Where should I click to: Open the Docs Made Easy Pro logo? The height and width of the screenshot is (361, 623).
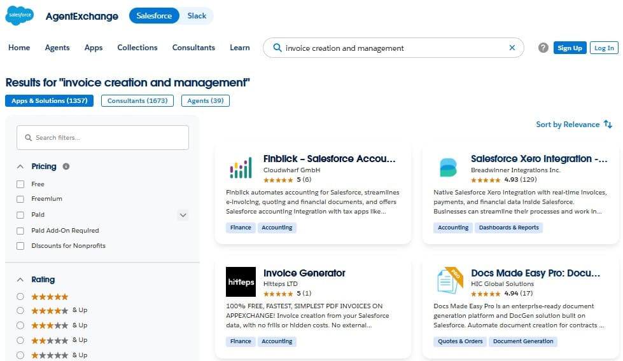click(x=450, y=280)
